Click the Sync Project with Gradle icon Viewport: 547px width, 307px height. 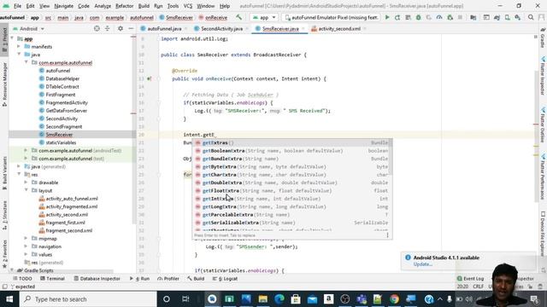(x=497, y=17)
